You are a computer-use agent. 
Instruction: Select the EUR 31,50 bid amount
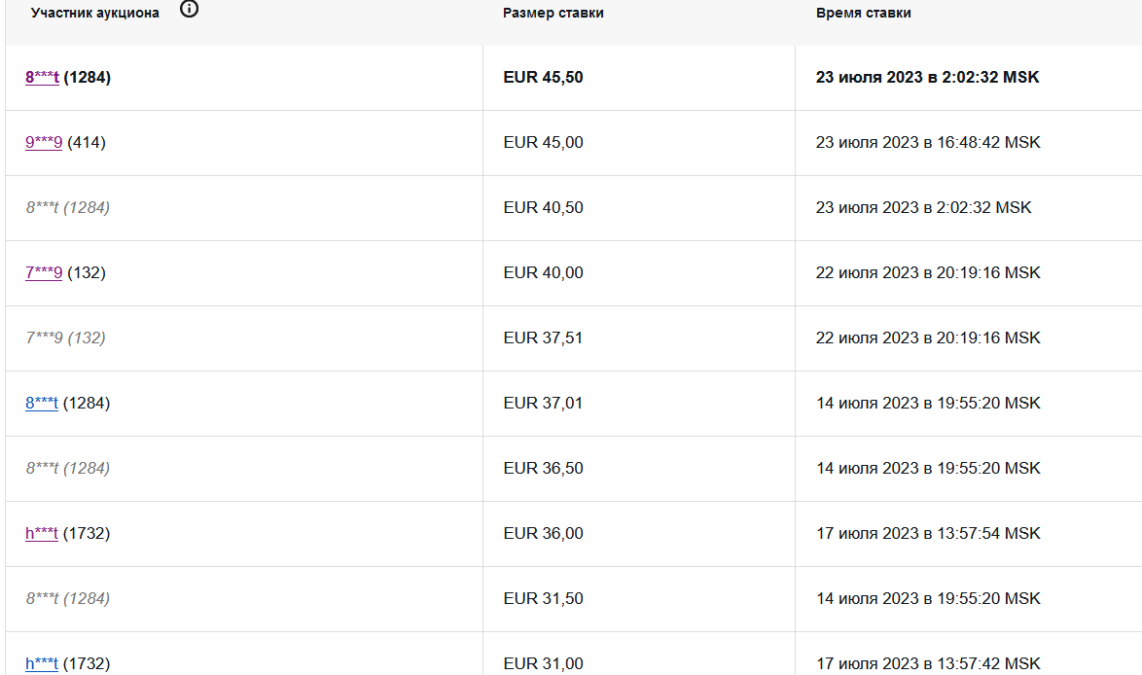543,598
